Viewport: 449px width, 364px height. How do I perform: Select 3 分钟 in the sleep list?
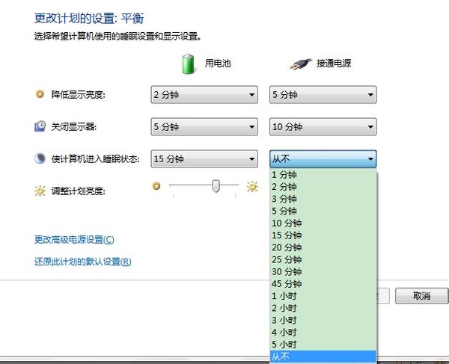[x=323, y=199]
